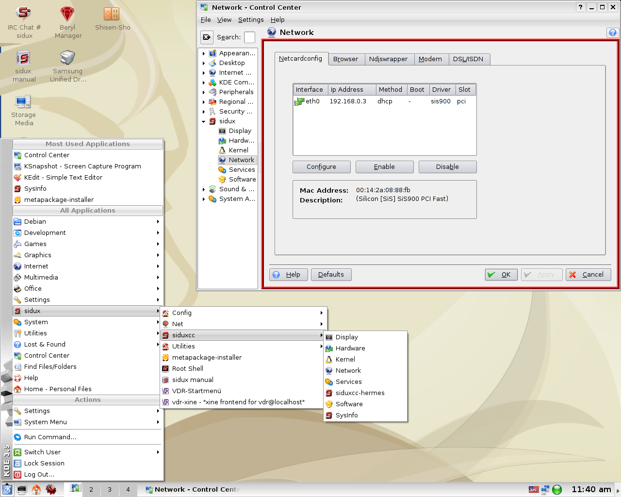Click the clear search icon beside Search

pyautogui.click(x=207, y=37)
